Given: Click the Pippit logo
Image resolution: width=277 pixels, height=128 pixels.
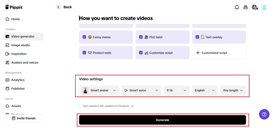Looking at the screenshot, I should coord(14,7).
